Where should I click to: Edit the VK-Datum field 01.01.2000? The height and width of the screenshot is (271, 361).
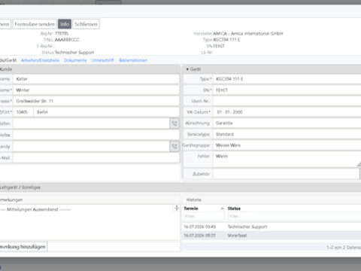[x=287, y=112]
